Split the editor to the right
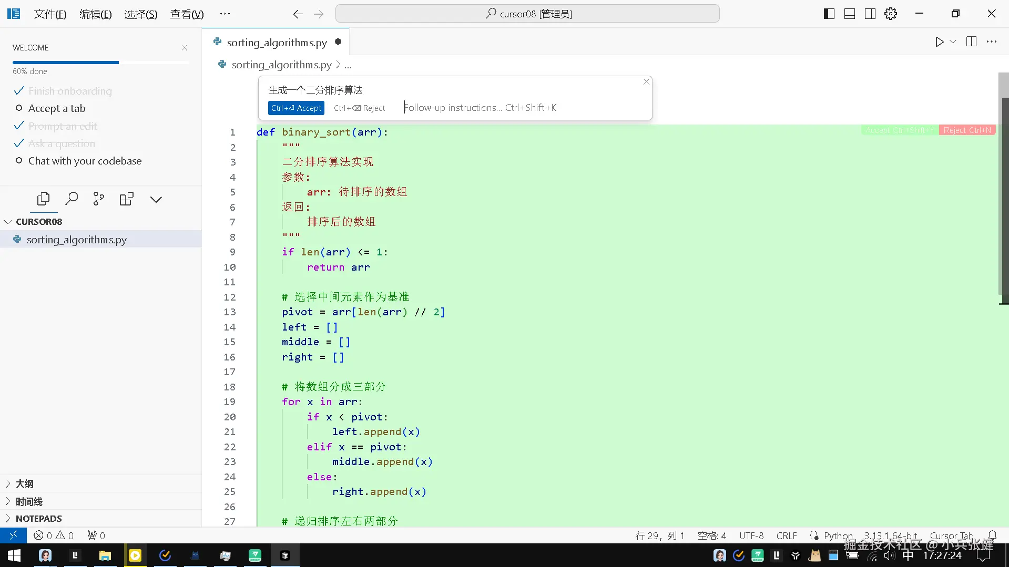 click(x=971, y=42)
